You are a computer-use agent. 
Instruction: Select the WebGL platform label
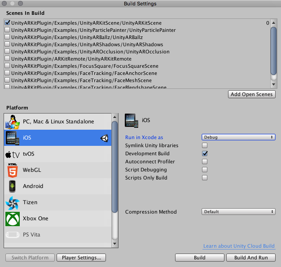(32, 170)
